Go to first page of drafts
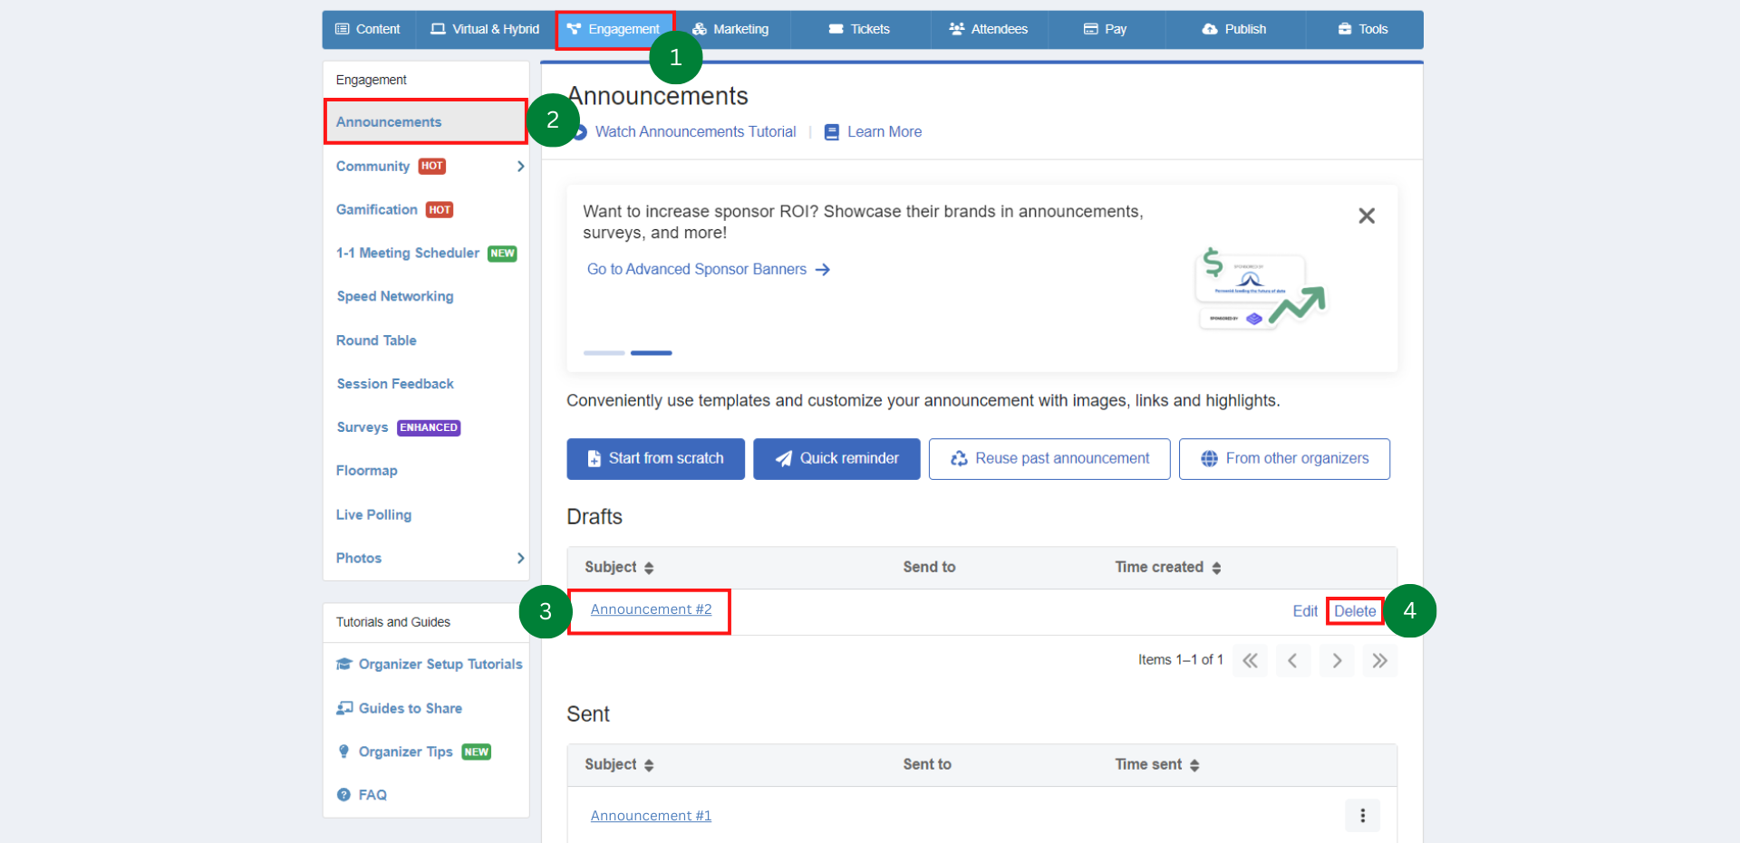This screenshot has height=843, width=1740. click(x=1250, y=661)
